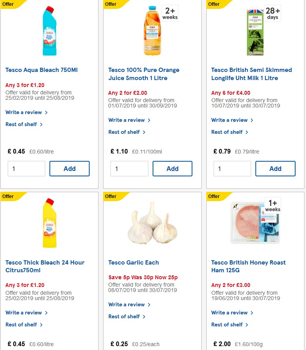Click the Offer flag on honey roast ham

[x=214, y=196]
